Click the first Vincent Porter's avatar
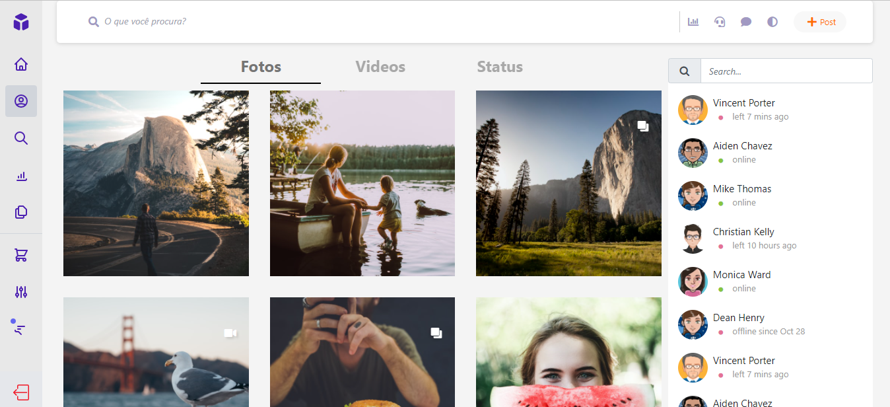 (x=693, y=110)
